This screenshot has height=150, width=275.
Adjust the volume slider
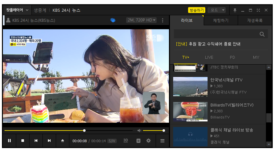153,131
